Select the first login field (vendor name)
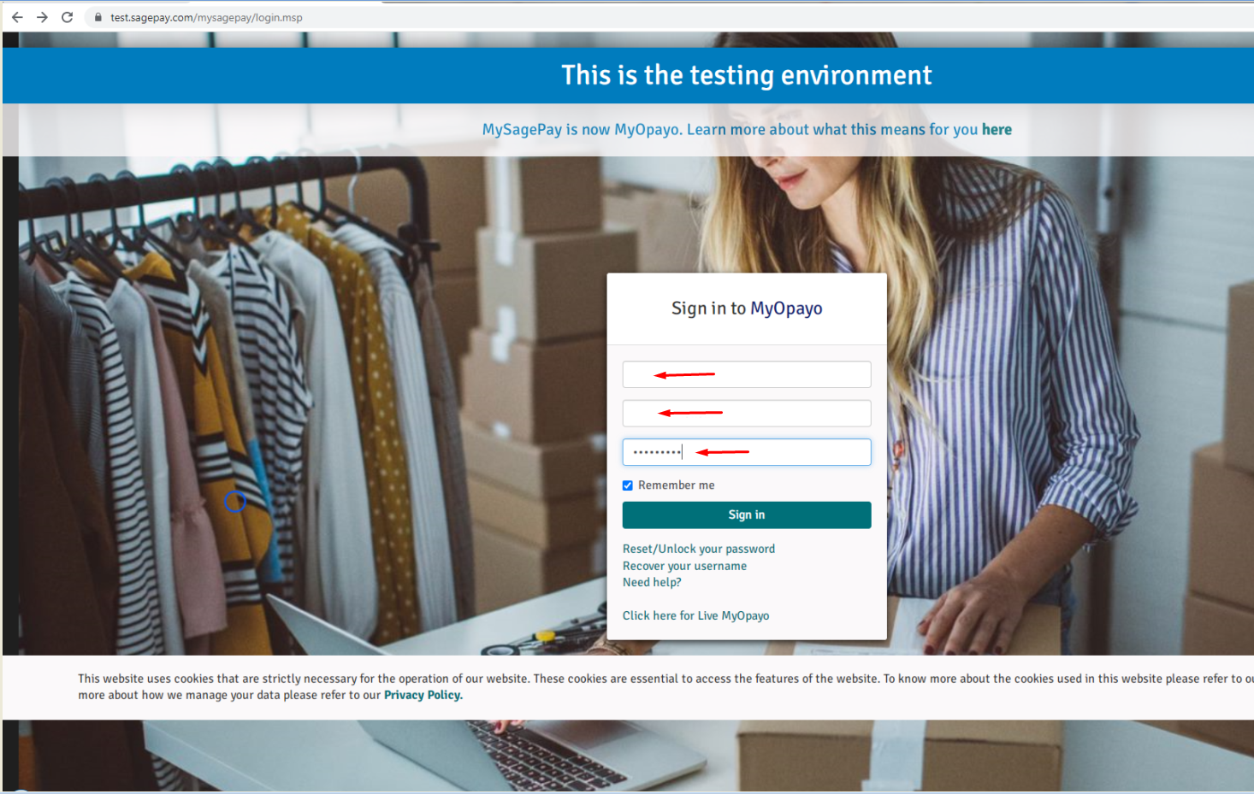This screenshot has width=1254, height=794. point(747,374)
